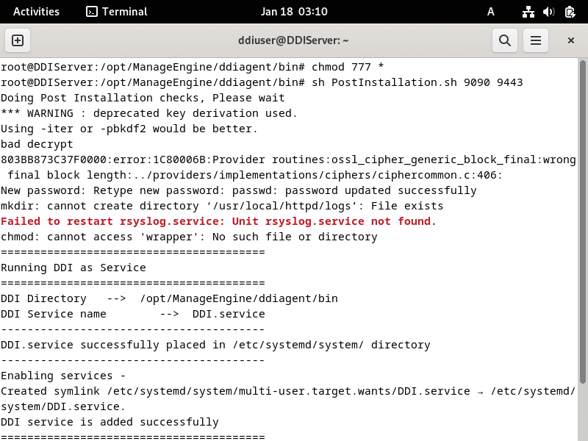Open the terminal hamburger menu

pyautogui.click(x=536, y=40)
